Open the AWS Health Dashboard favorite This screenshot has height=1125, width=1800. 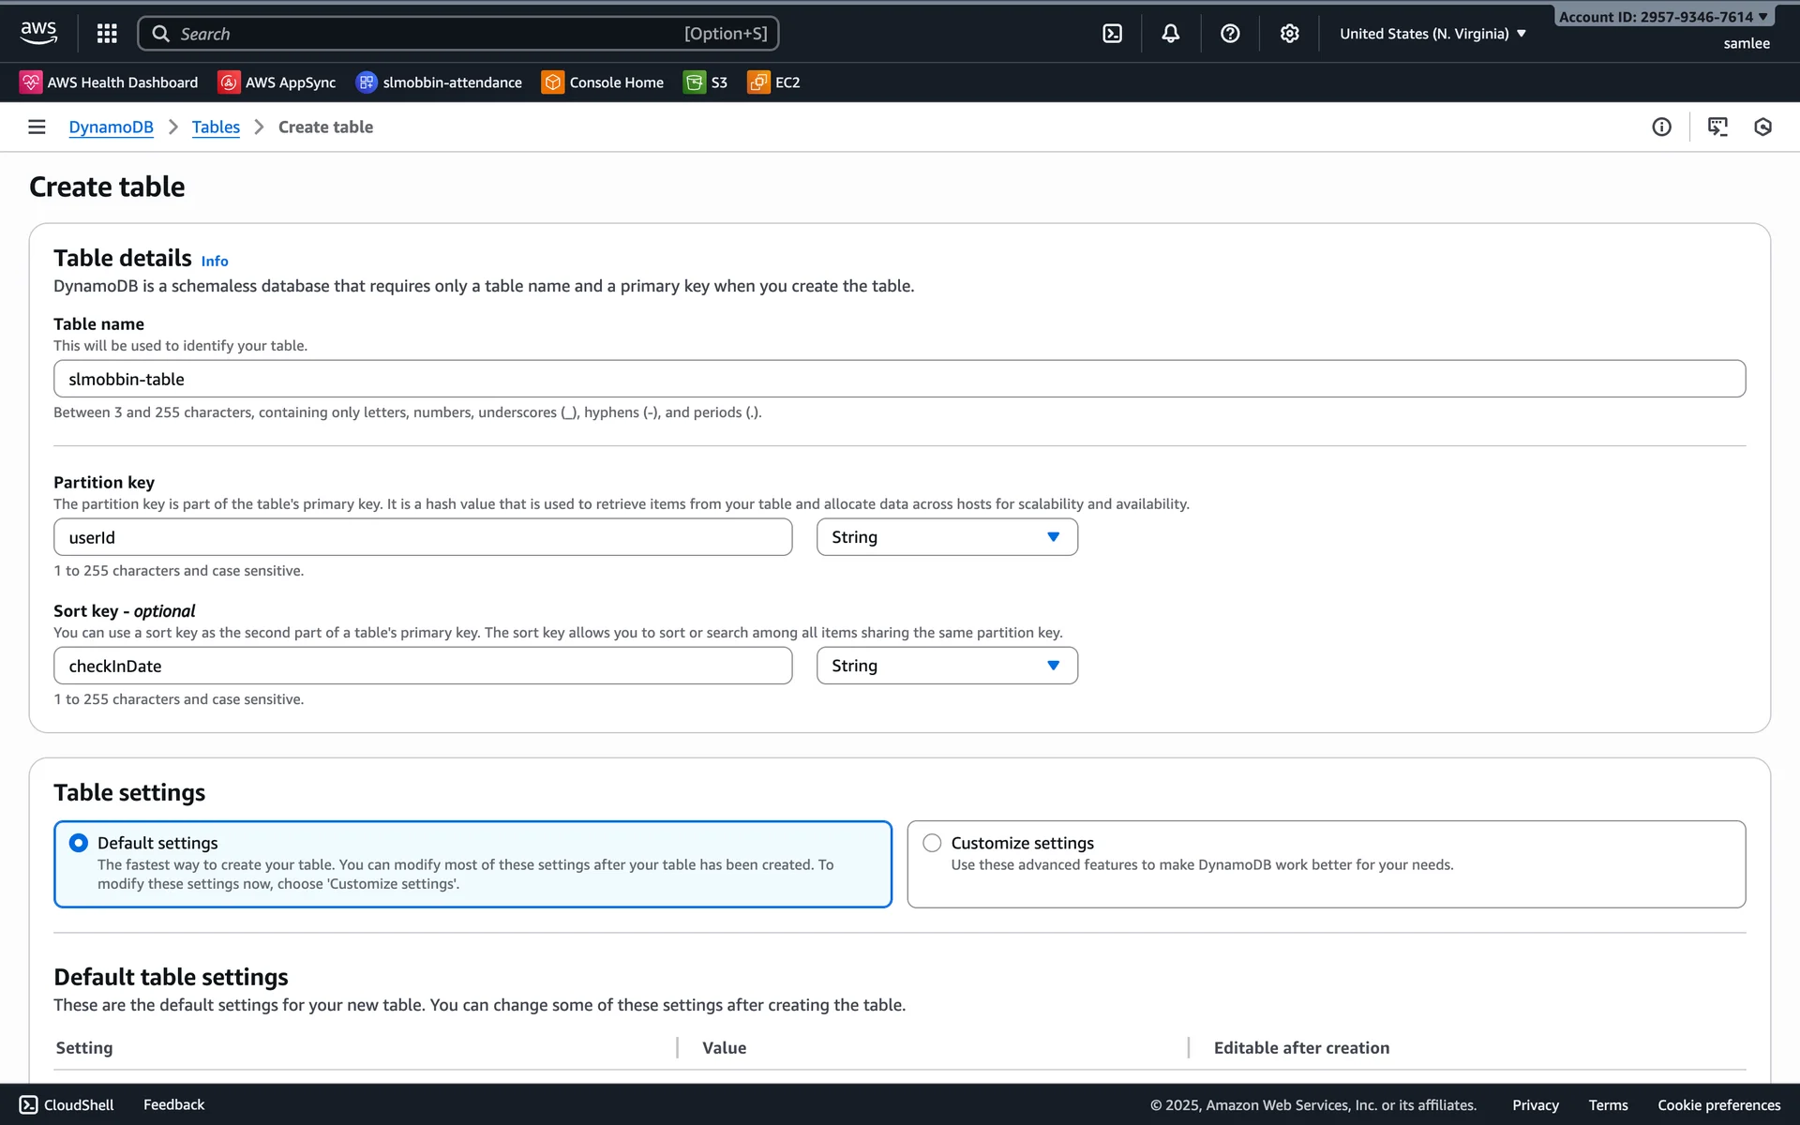click(x=109, y=82)
